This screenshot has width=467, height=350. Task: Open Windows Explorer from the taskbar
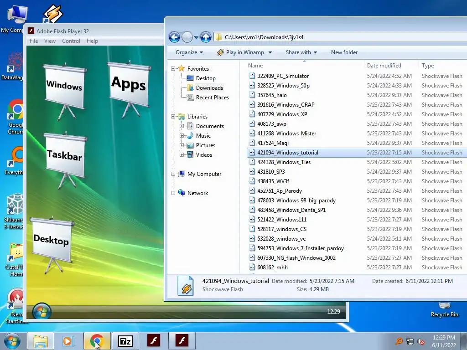41,341
